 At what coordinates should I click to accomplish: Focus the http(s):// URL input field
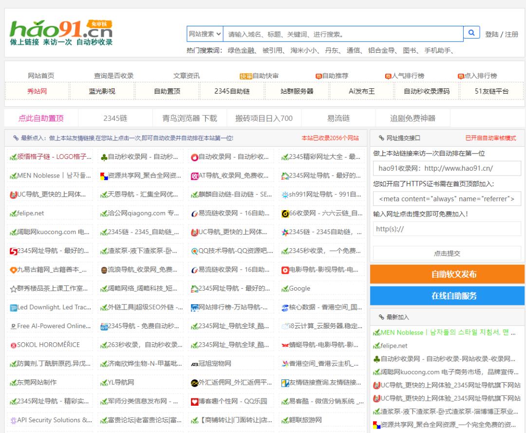[x=447, y=229]
